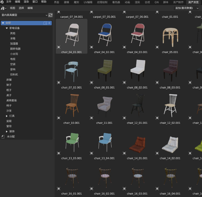Expand the 装饰 category
202x197 pixels.
coord(7,131)
